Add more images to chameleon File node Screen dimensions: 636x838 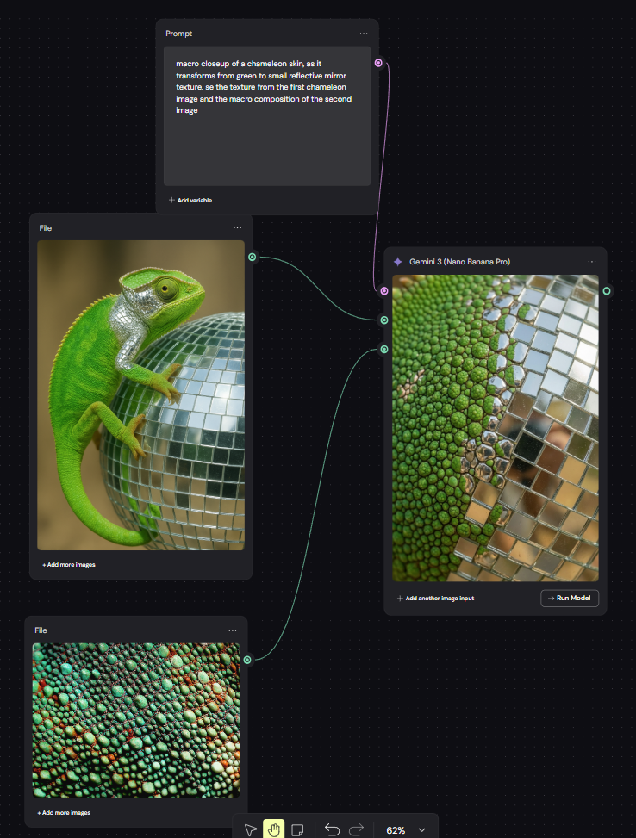pyautogui.click(x=68, y=564)
